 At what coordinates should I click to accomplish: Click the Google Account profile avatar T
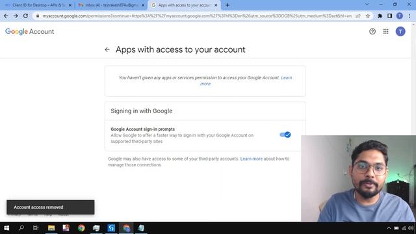coord(400,32)
